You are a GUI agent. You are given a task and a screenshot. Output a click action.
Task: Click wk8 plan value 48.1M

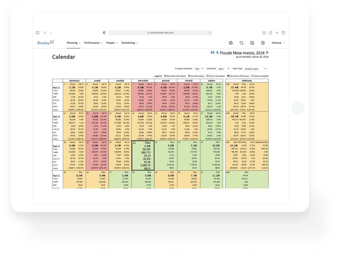[x=245, y=175]
